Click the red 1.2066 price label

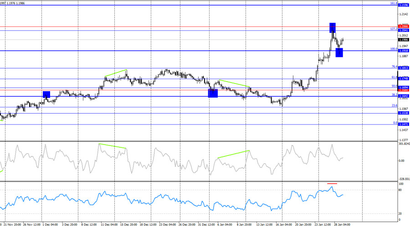(x=404, y=26)
